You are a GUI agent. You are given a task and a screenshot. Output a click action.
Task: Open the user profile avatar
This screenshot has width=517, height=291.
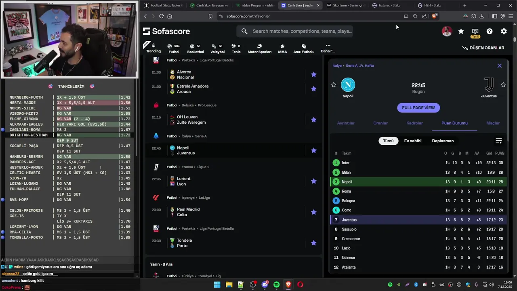[x=447, y=31]
